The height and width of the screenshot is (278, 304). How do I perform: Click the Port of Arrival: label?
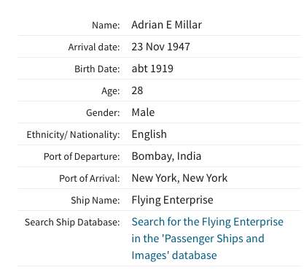pos(90,179)
